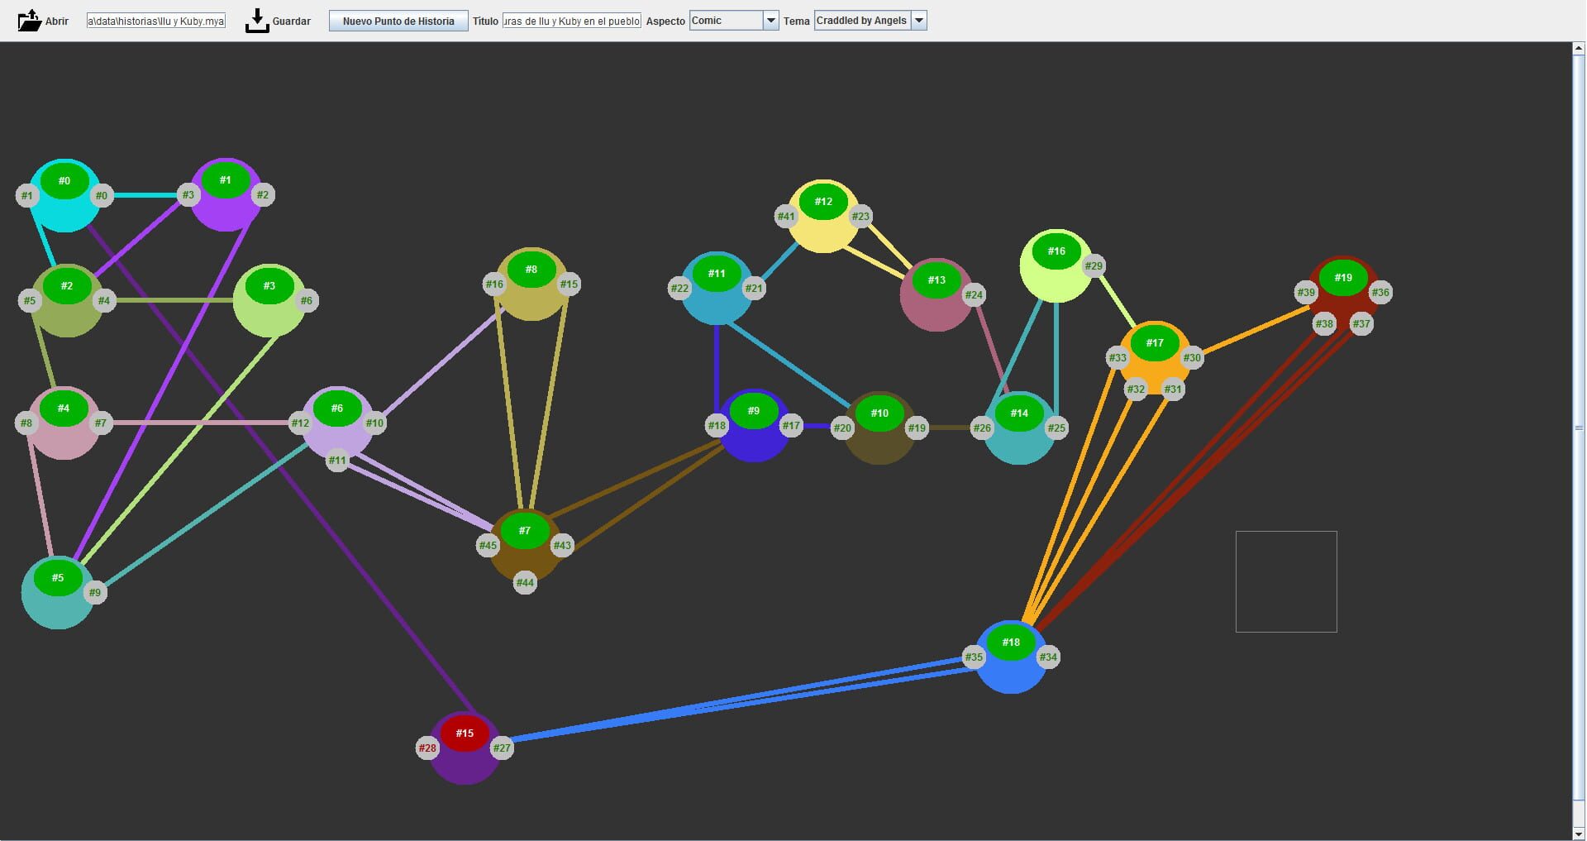Open the Tema dropdown Craddled by Angels
1587x841 pixels.
[862, 20]
